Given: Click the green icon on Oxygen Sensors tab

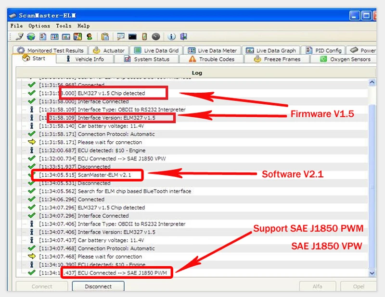Looking at the screenshot, I should [x=323, y=59].
